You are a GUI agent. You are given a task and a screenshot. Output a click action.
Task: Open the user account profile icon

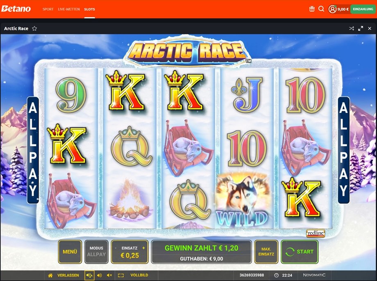332,9
